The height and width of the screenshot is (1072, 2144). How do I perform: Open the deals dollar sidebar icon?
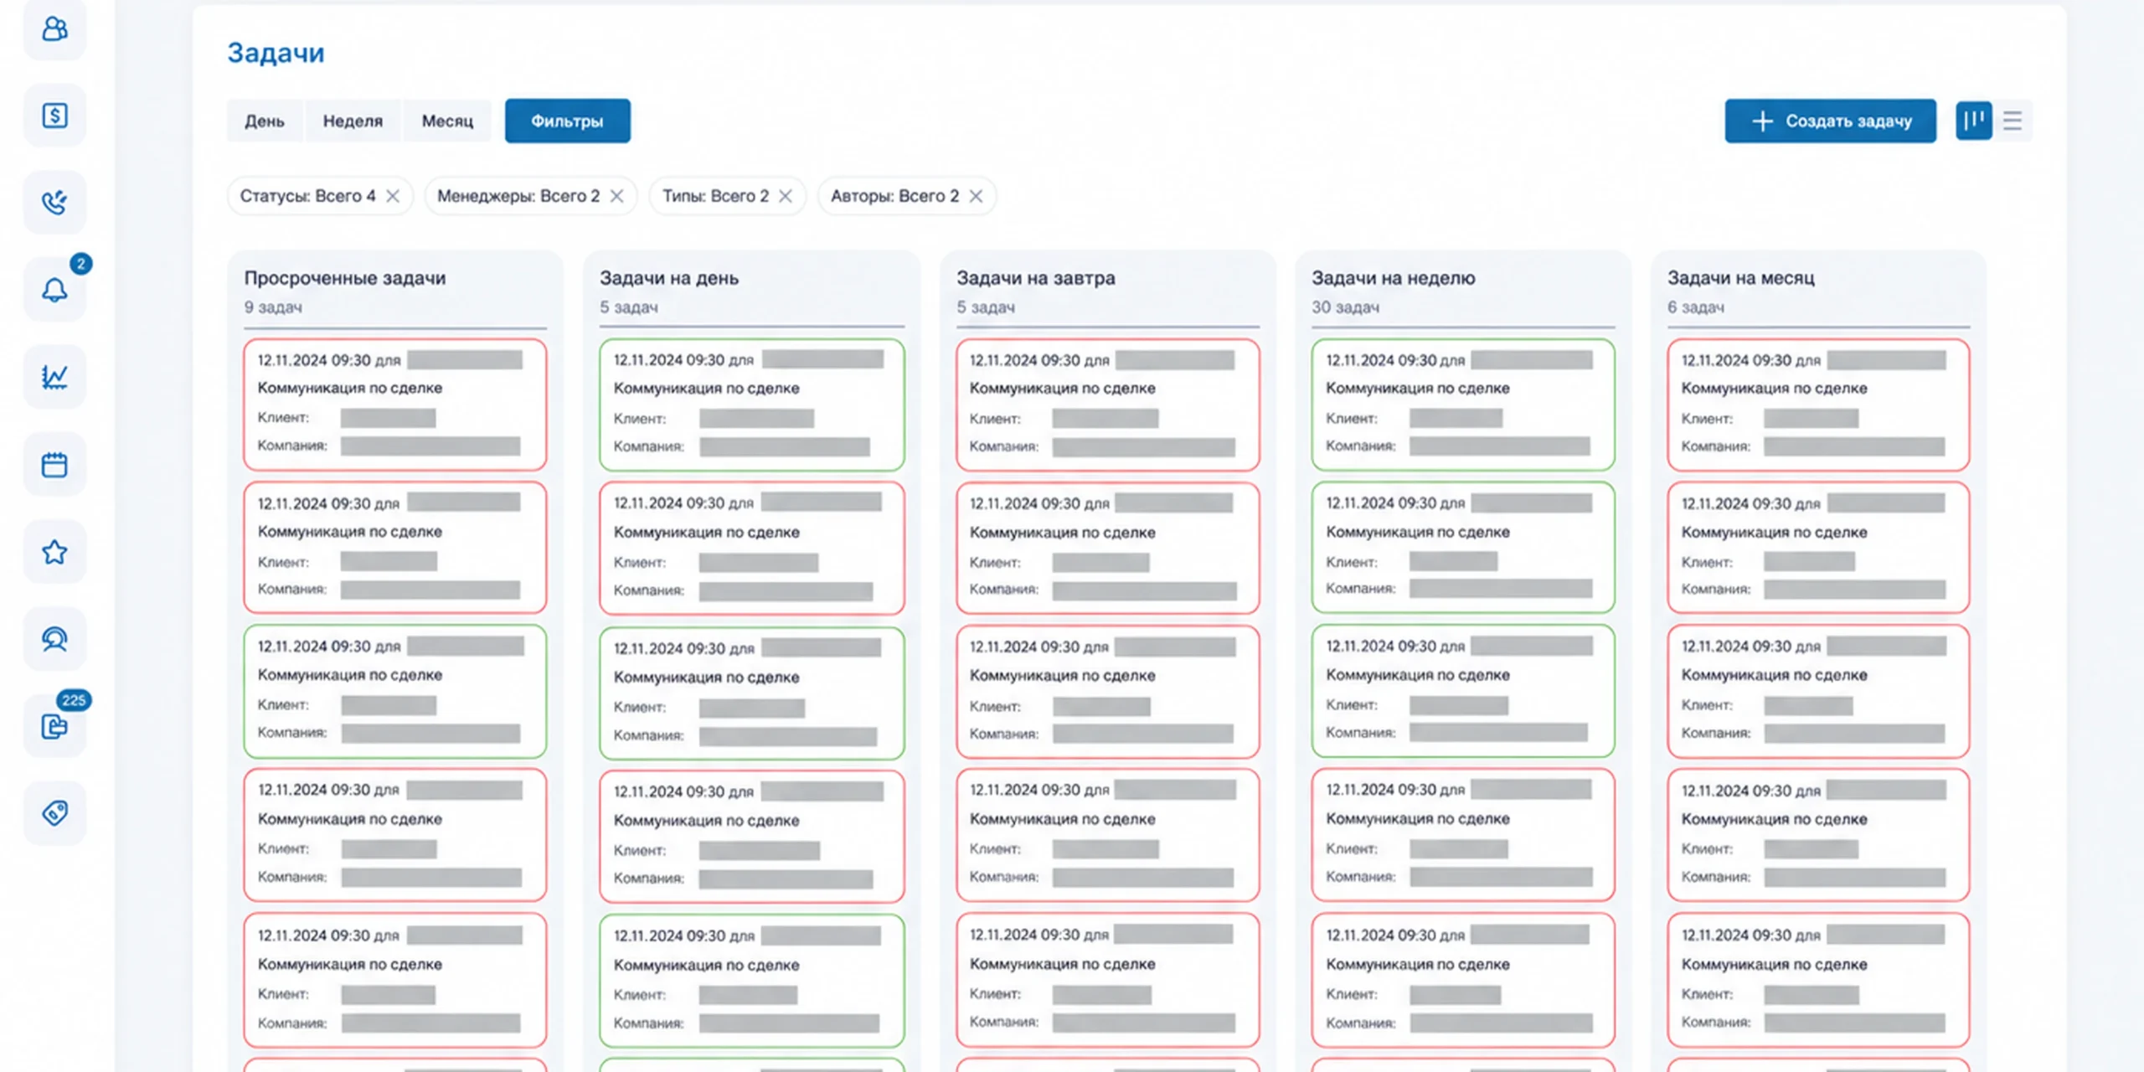click(x=54, y=116)
